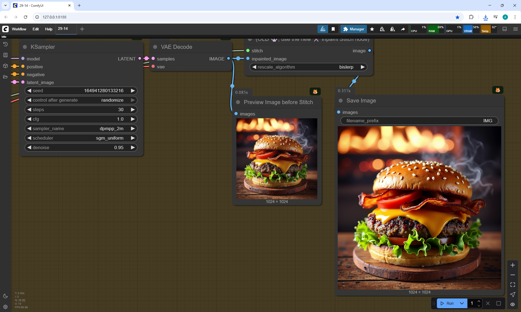Click the share arrow icon in toolbar

point(403,29)
